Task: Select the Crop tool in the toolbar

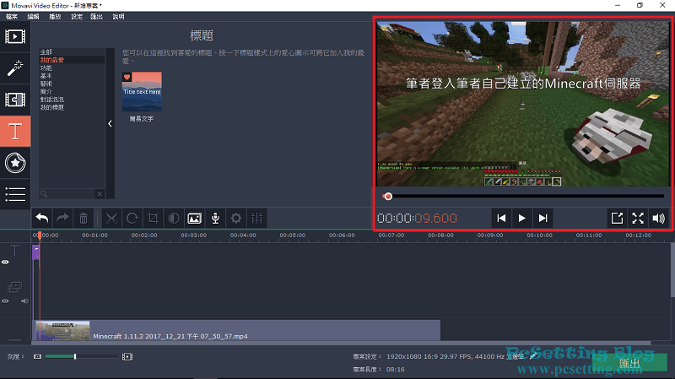Action: point(153,218)
